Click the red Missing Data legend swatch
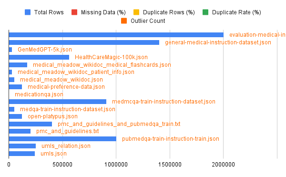This screenshot has height=177, width=286. [74, 12]
